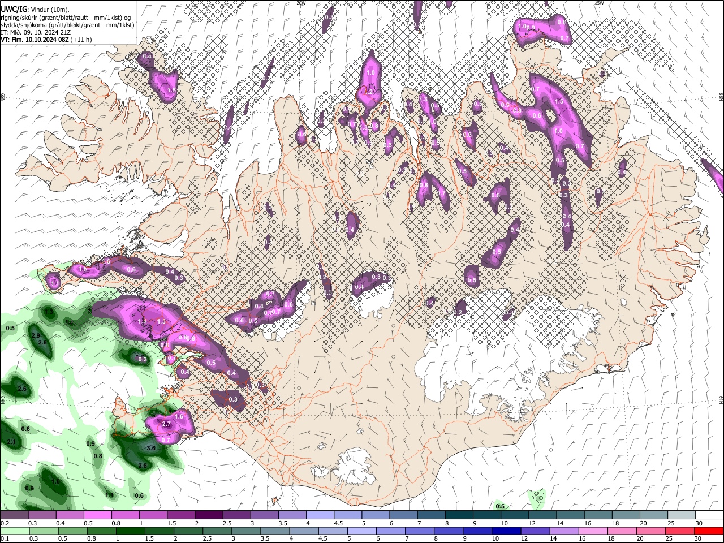The height and width of the screenshot is (543, 724).
Task: Select the "rigning/skúrir" legend description line
Action: 66,17
